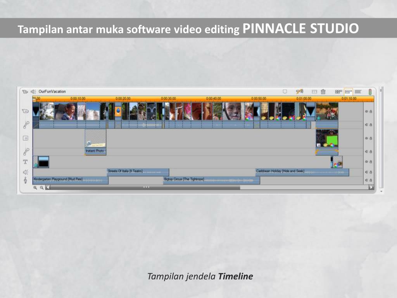Lock the overlay audio track

click(x=371, y=152)
